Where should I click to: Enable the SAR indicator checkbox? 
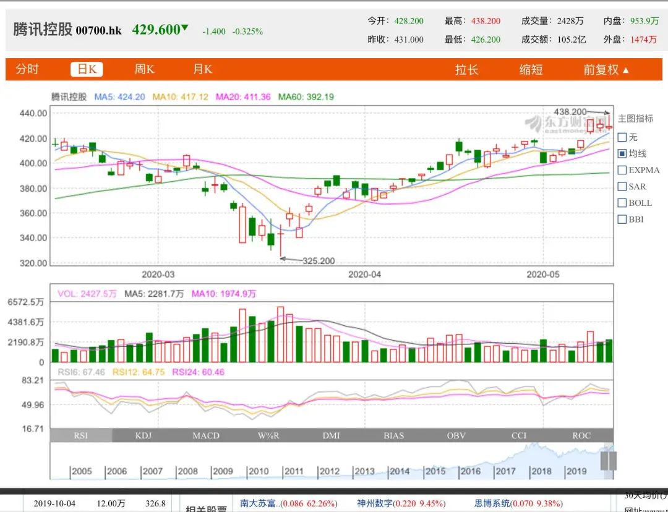[622, 186]
